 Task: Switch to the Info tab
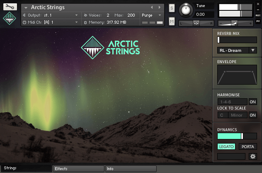tap(131, 169)
